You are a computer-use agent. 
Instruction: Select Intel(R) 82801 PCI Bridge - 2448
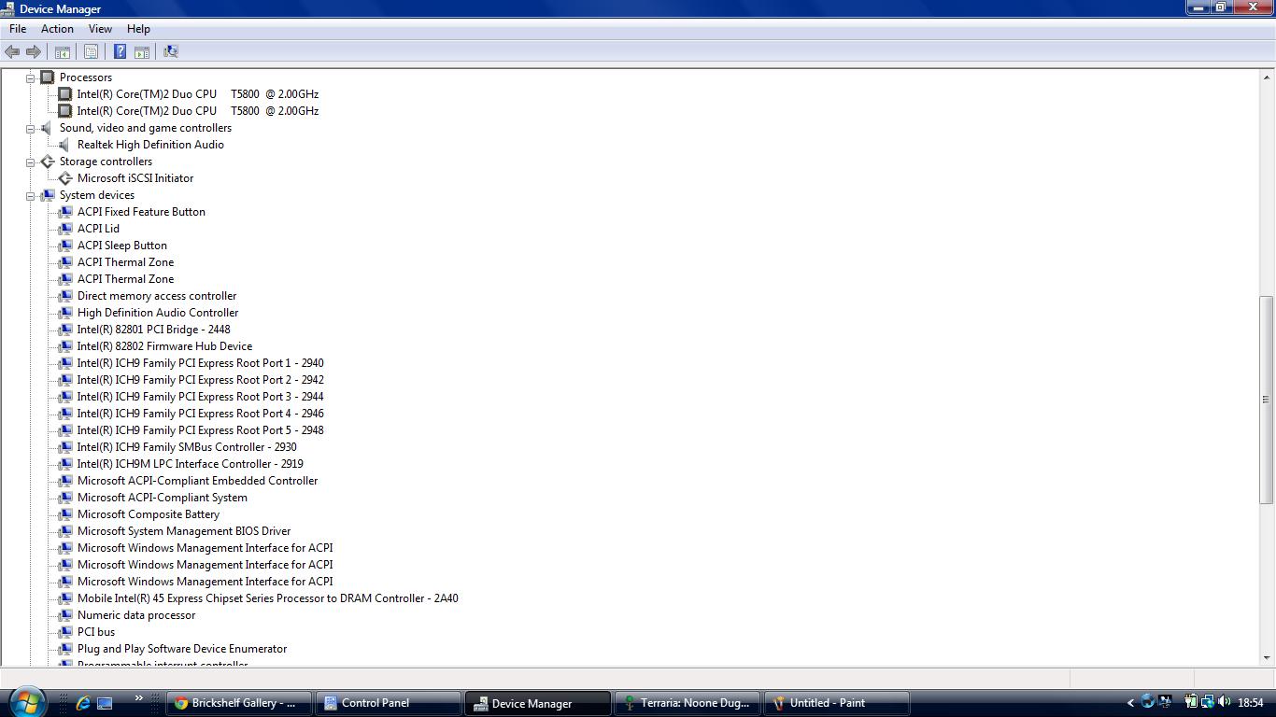point(154,330)
